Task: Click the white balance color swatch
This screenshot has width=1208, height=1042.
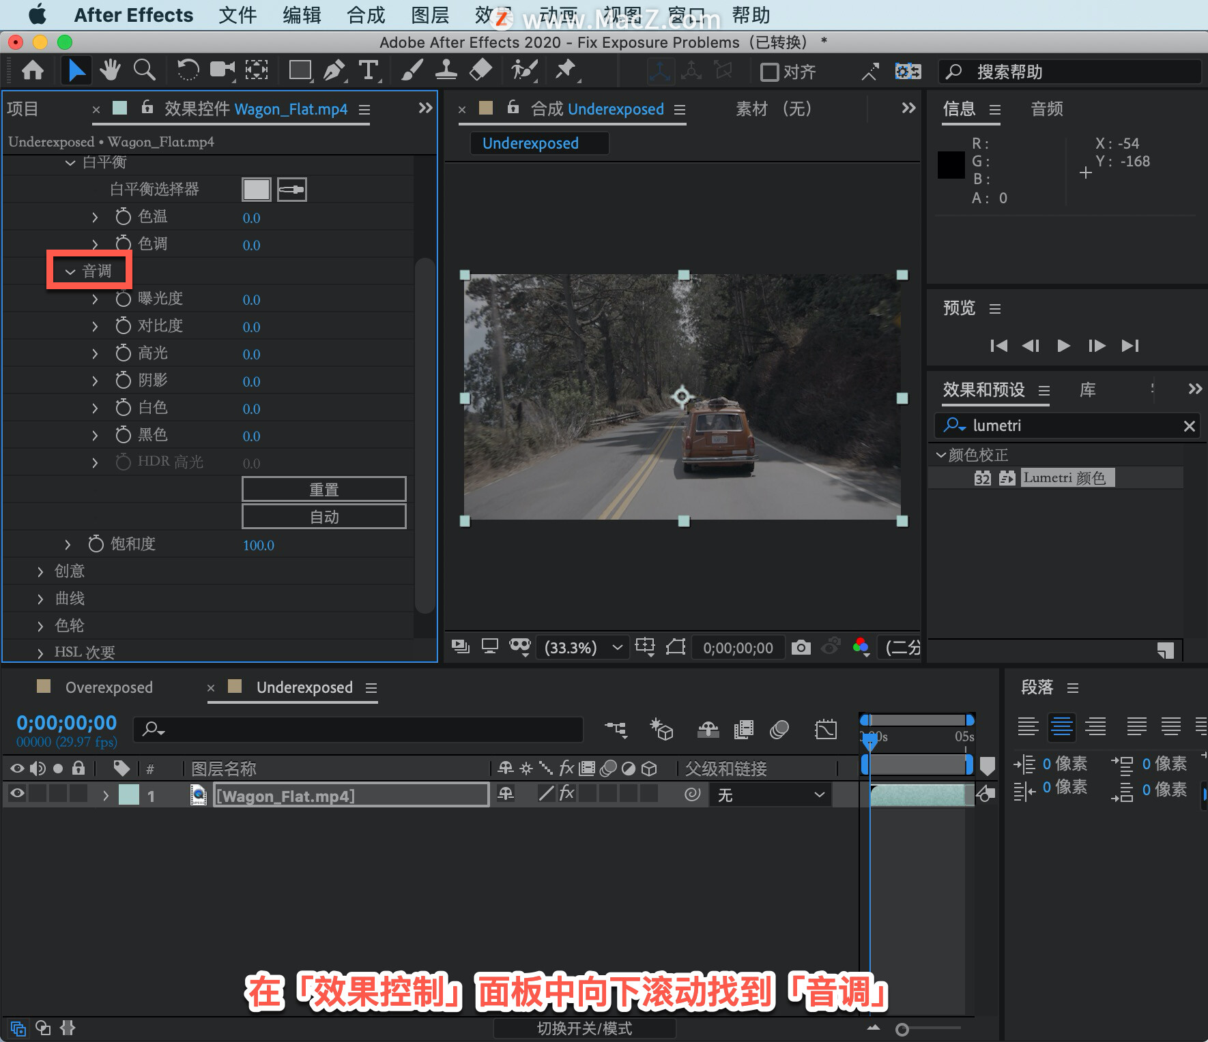Action: [x=257, y=190]
